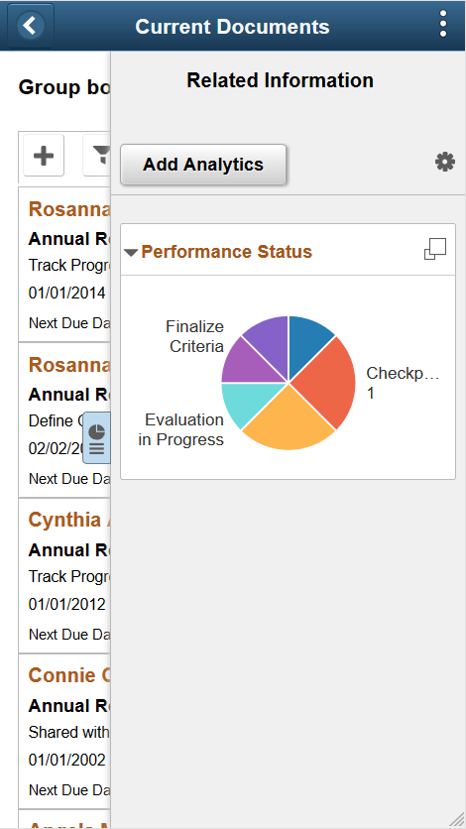Click the Checkp… 1 chart label
Viewport: 466px width, 829px height.
tap(403, 383)
